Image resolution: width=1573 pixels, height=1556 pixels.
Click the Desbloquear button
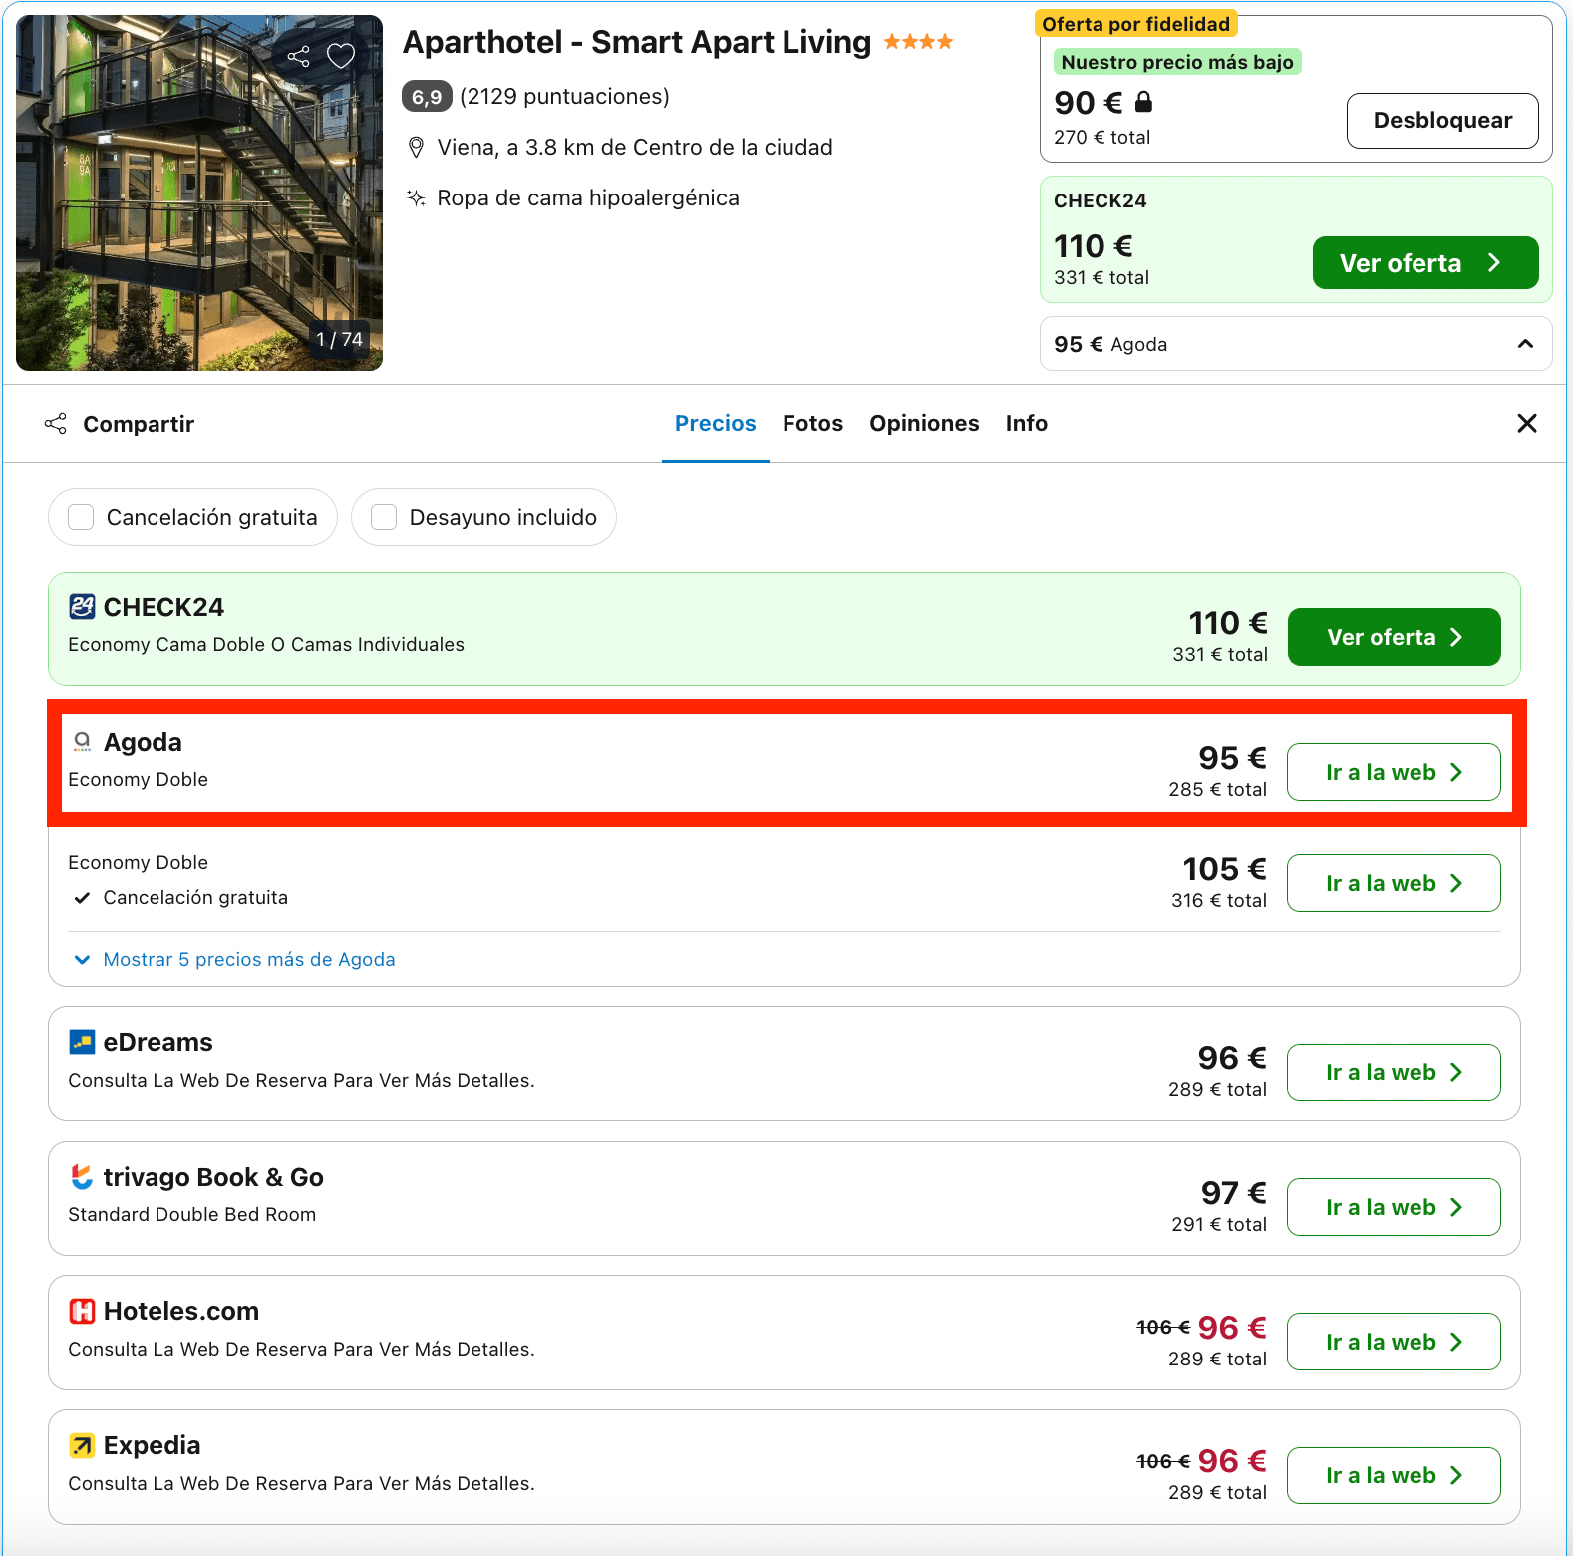pyautogui.click(x=1442, y=121)
